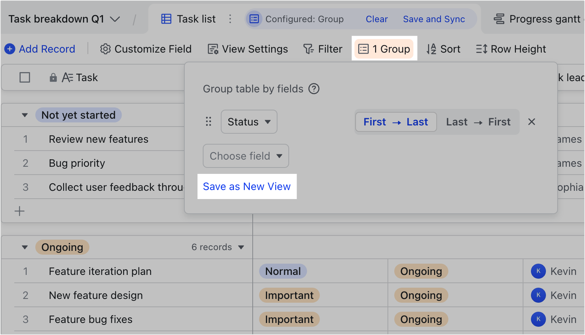Image resolution: width=585 pixels, height=335 pixels.
Task: Keep First to Last ordering selected
Action: coord(395,122)
